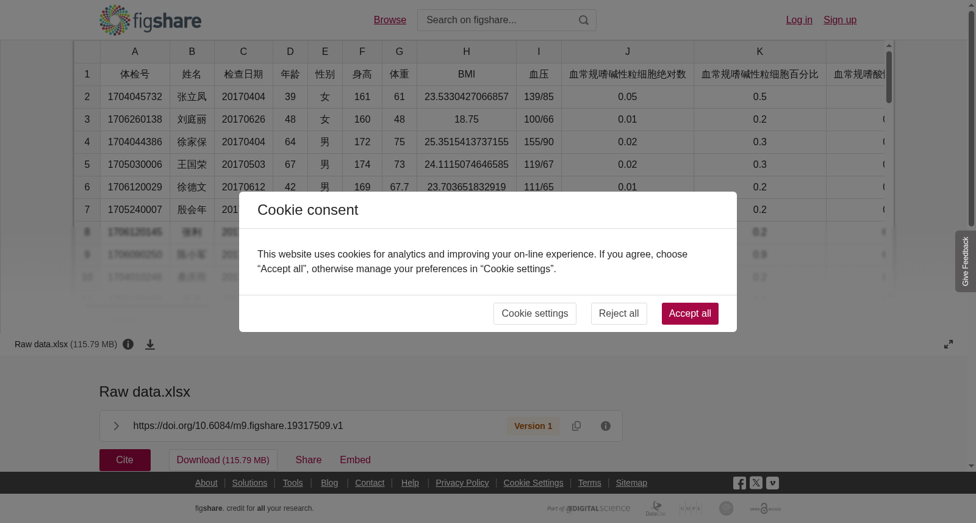
Task: Open the Contact footer link
Action: [x=370, y=483]
